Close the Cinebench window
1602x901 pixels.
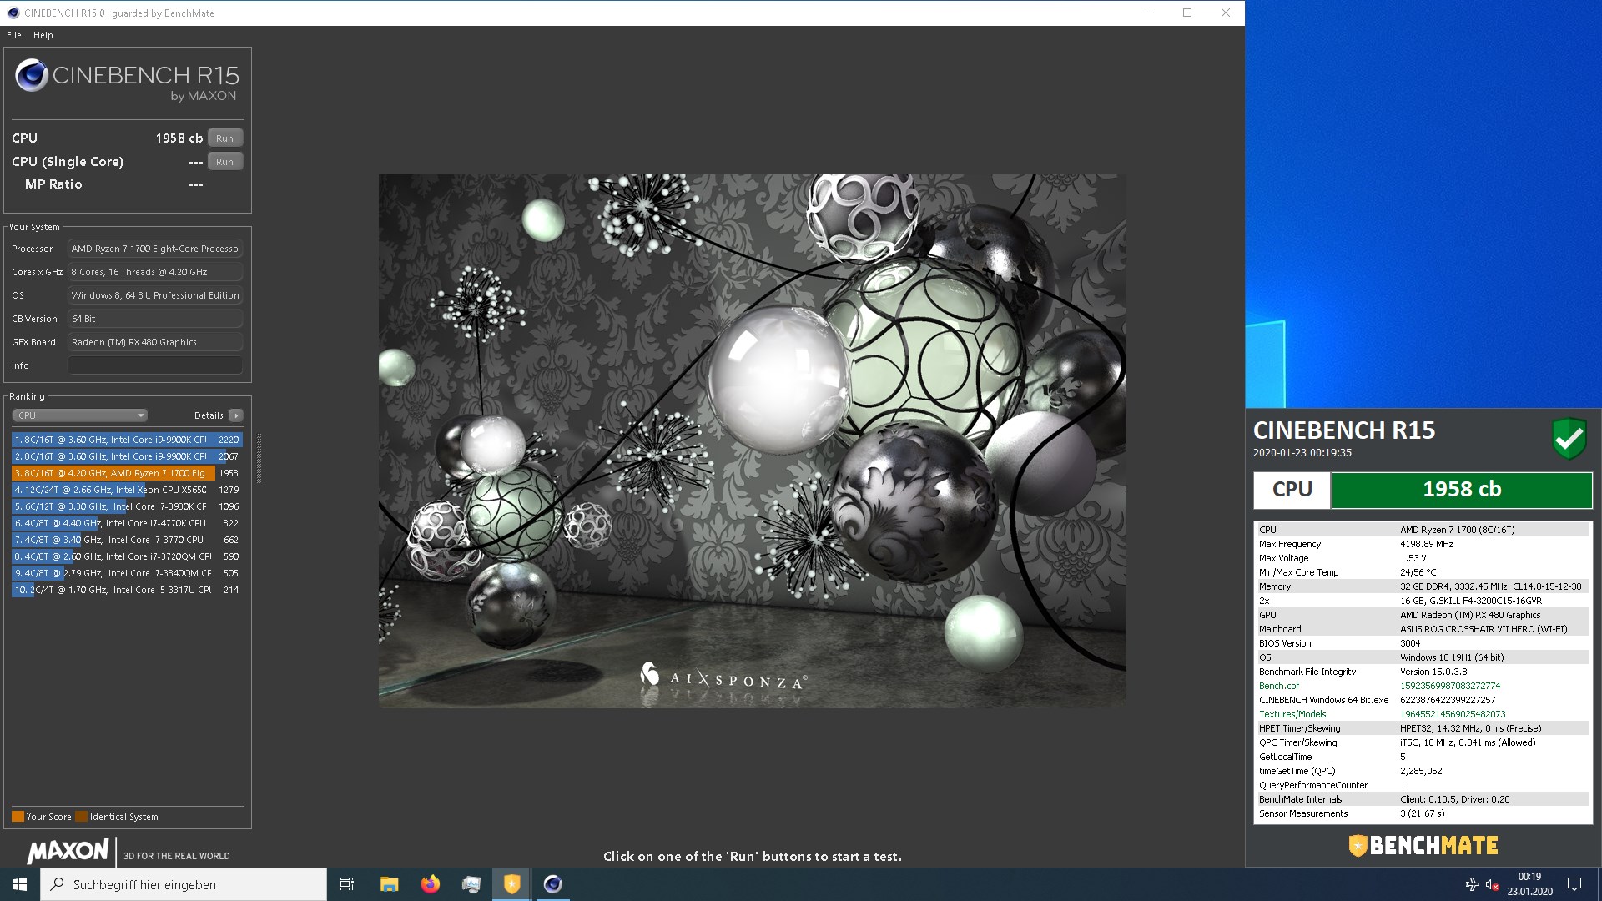point(1226,13)
